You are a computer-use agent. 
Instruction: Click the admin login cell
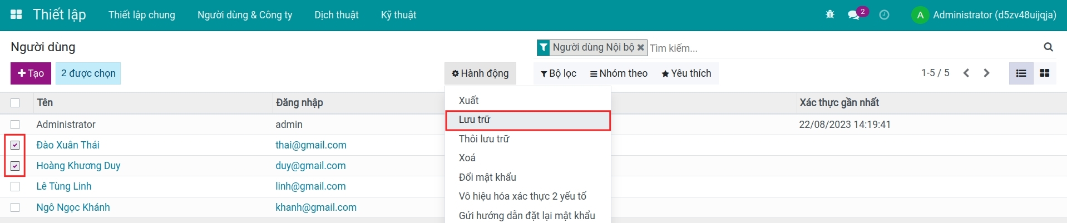coord(289,125)
